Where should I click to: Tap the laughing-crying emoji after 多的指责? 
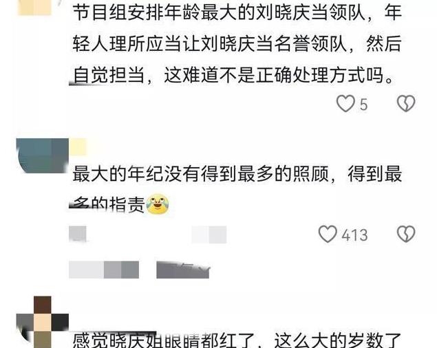(x=158, y=204)
